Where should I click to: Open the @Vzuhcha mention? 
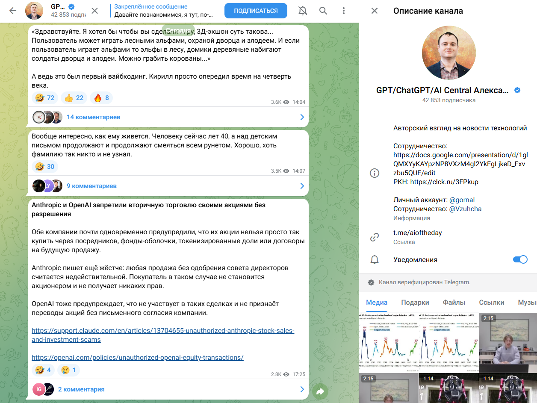tap(465, 209)
